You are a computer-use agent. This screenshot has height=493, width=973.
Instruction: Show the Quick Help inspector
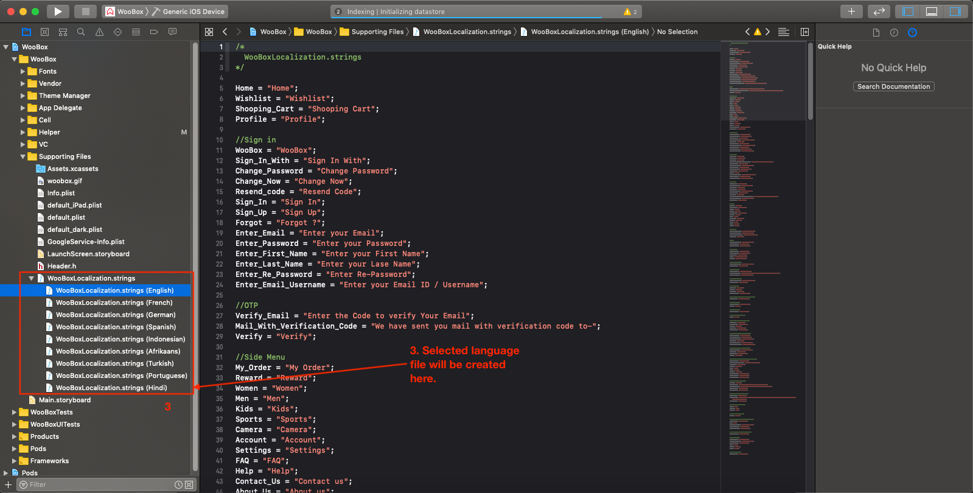pos(912,33)
